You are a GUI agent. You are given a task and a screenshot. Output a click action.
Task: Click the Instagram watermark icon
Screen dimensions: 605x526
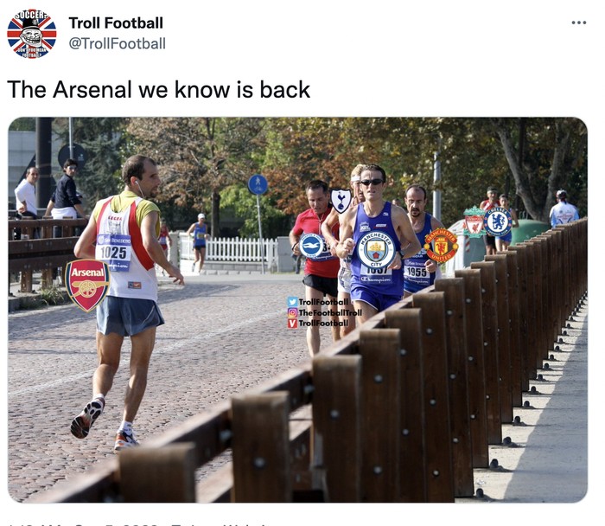point(292,312)
